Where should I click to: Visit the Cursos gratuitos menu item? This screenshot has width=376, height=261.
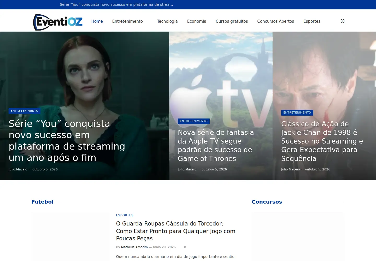pos(232,21)
